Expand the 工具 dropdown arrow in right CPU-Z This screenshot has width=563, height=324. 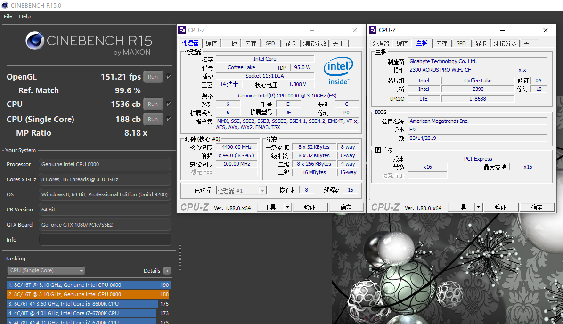[478, 207]
